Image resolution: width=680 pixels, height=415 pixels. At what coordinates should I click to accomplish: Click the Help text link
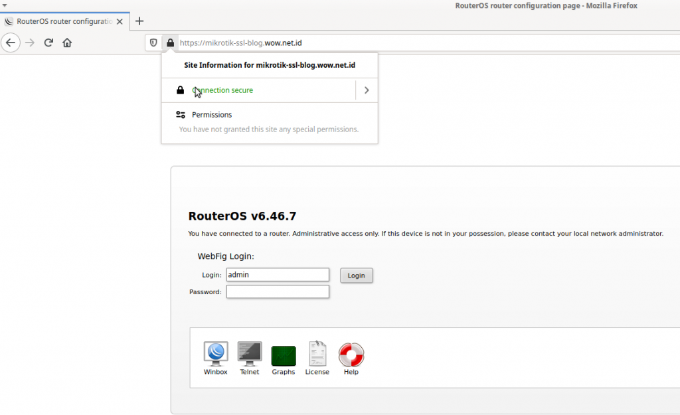point(351,372)
